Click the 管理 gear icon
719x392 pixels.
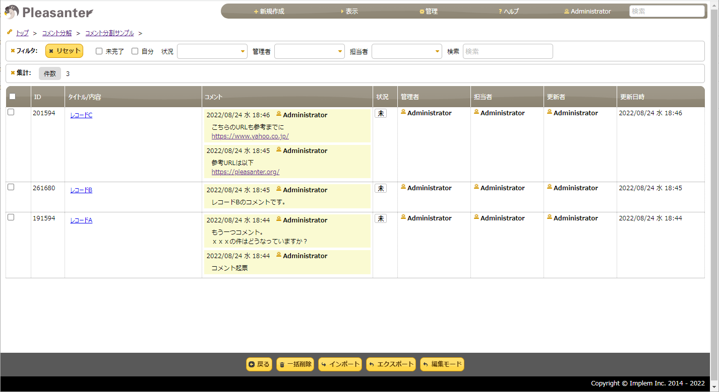click(421, 11)
